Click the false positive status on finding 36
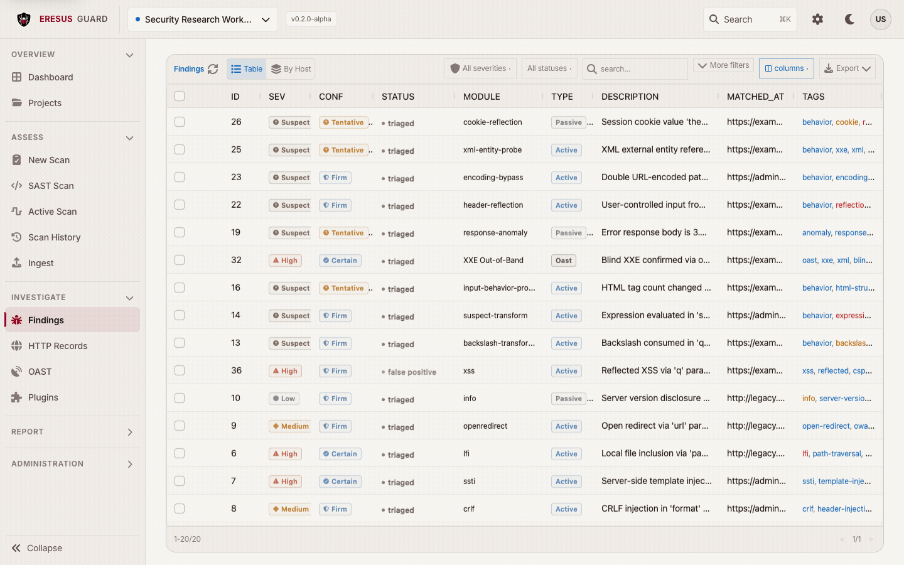 (x=409, y=372)
